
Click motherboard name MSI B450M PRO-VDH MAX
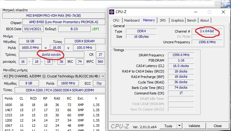click(54, 16)
